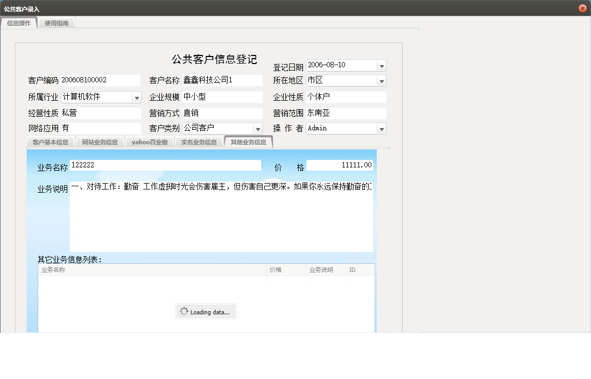Switch to 网站业务信息 tab

point(100,142)
